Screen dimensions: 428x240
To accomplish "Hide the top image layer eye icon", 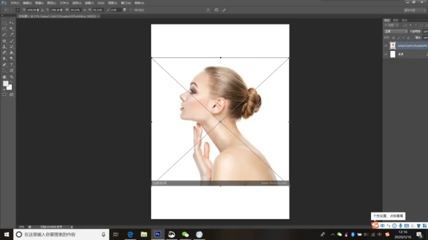I will pyautogui.click(x=386, y=46).
